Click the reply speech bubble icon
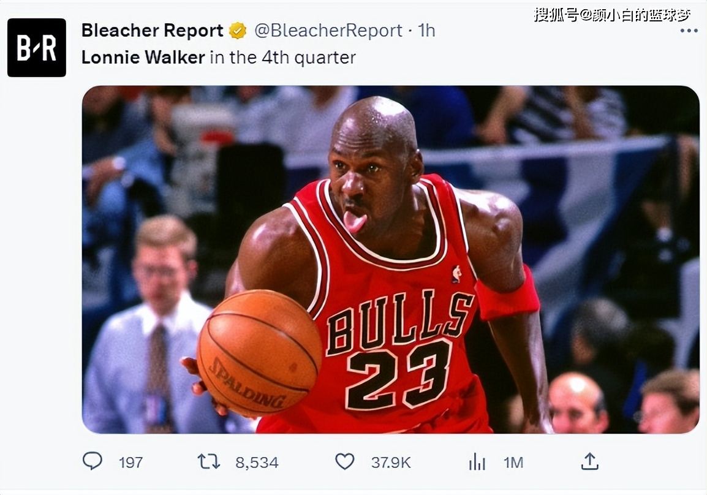This screenshot has height=495, width=707. (x=93, y=461)
